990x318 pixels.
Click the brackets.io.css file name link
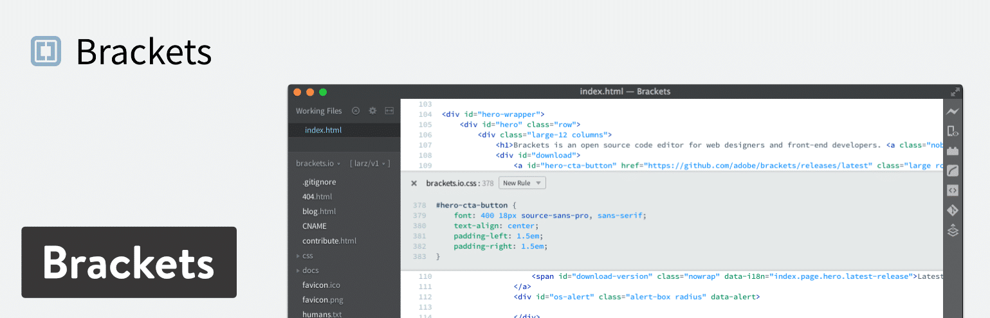click(452, 183)
